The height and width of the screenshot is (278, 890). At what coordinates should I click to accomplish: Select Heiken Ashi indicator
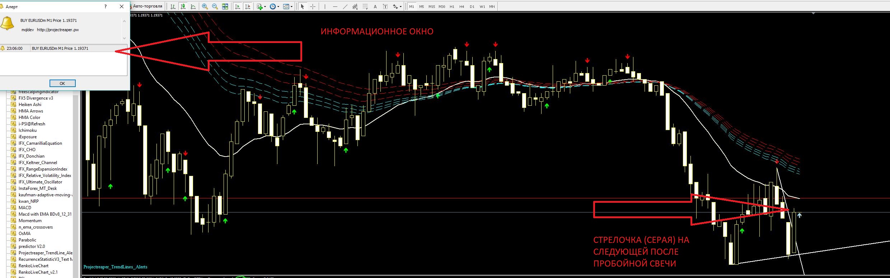30,105
